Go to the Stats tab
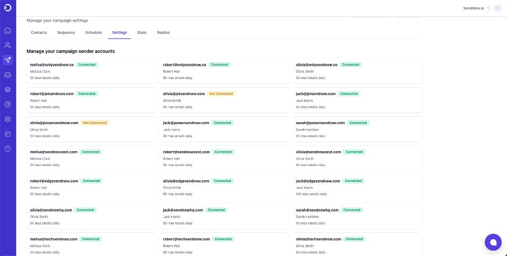 (x=142, y=33)
